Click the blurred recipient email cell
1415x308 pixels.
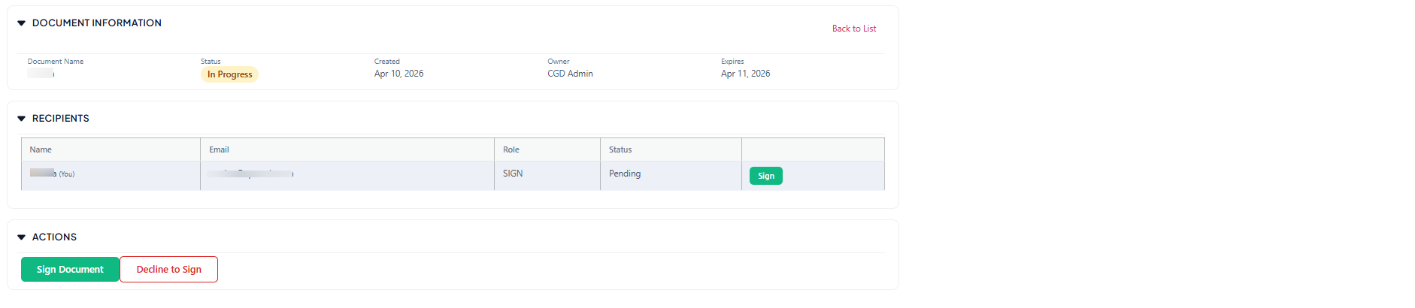(x=250, y=174)
